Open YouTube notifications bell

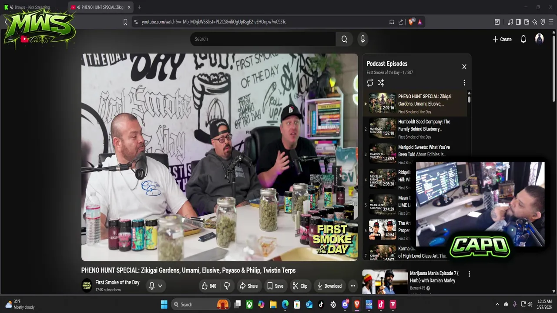[x=523, y=39]
